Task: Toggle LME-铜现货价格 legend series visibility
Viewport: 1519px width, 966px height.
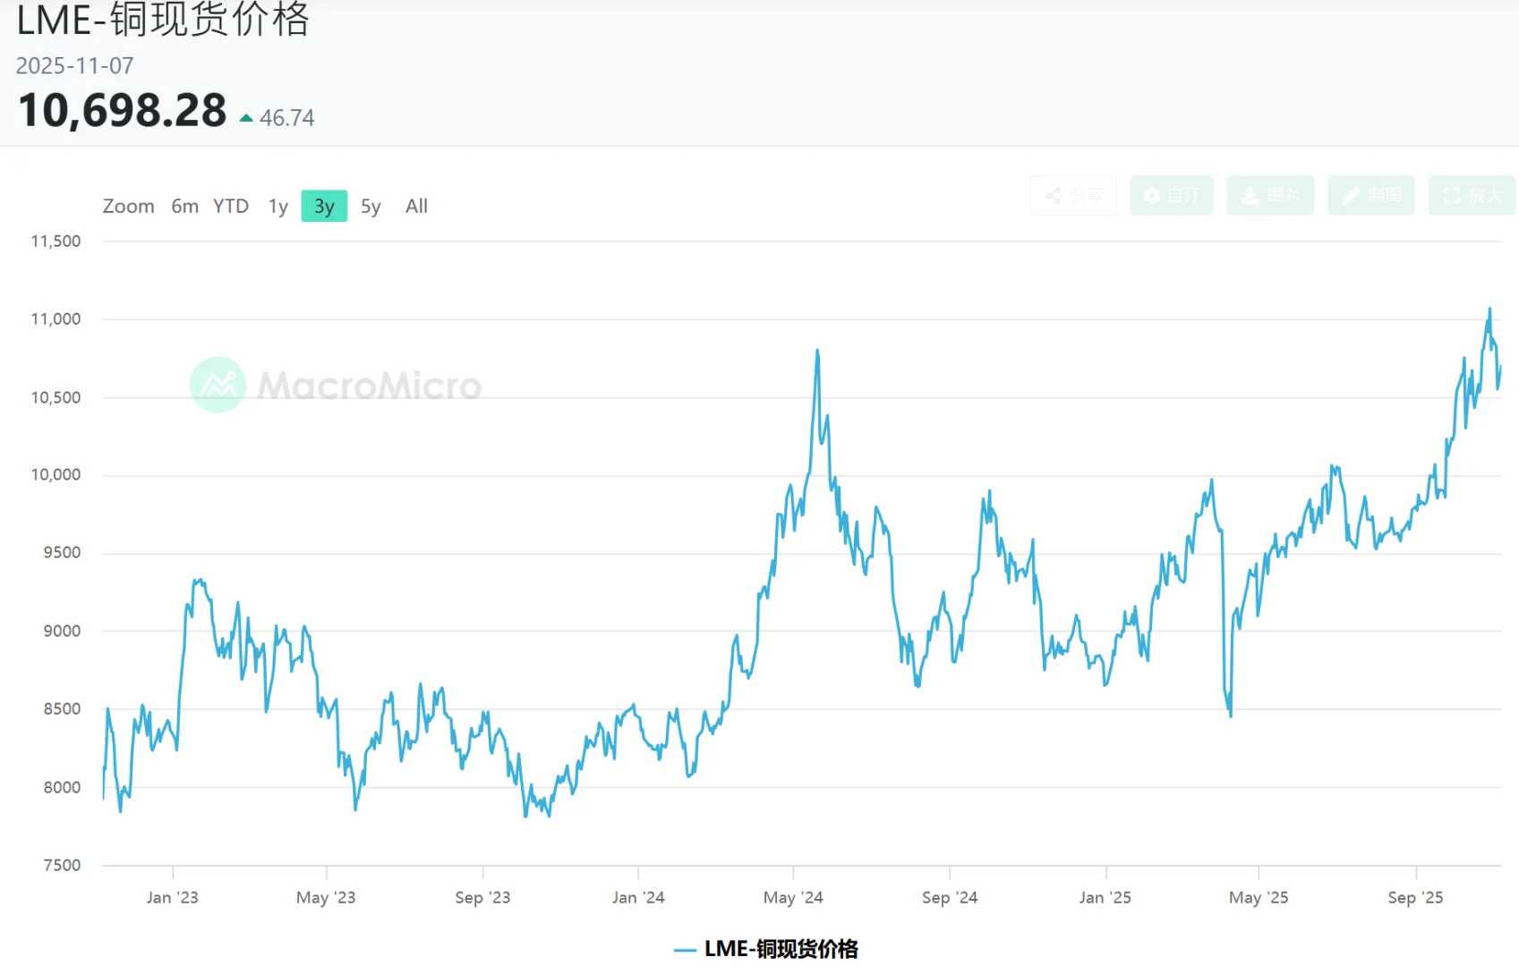Action: pyautogui.click(x=781, y=949)
